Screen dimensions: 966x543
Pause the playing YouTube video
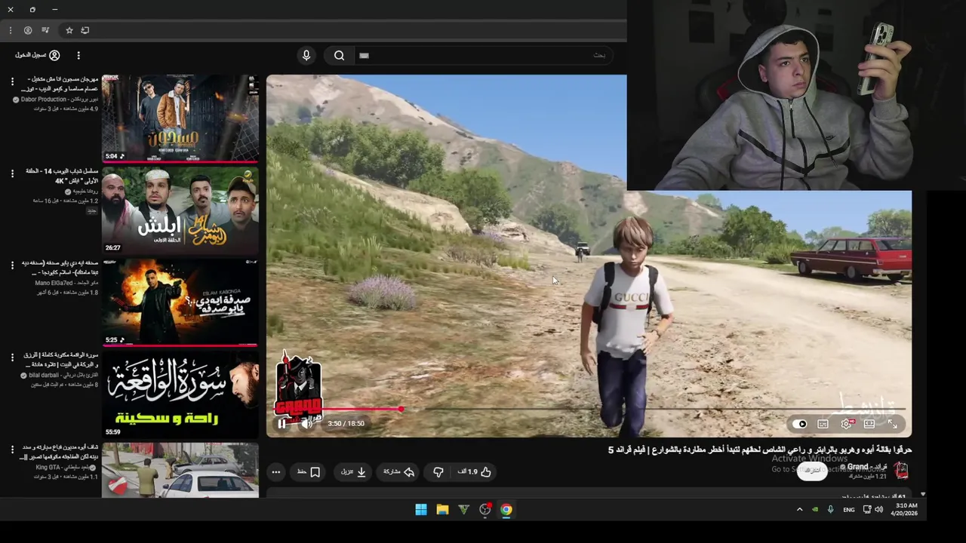point(281,424)
